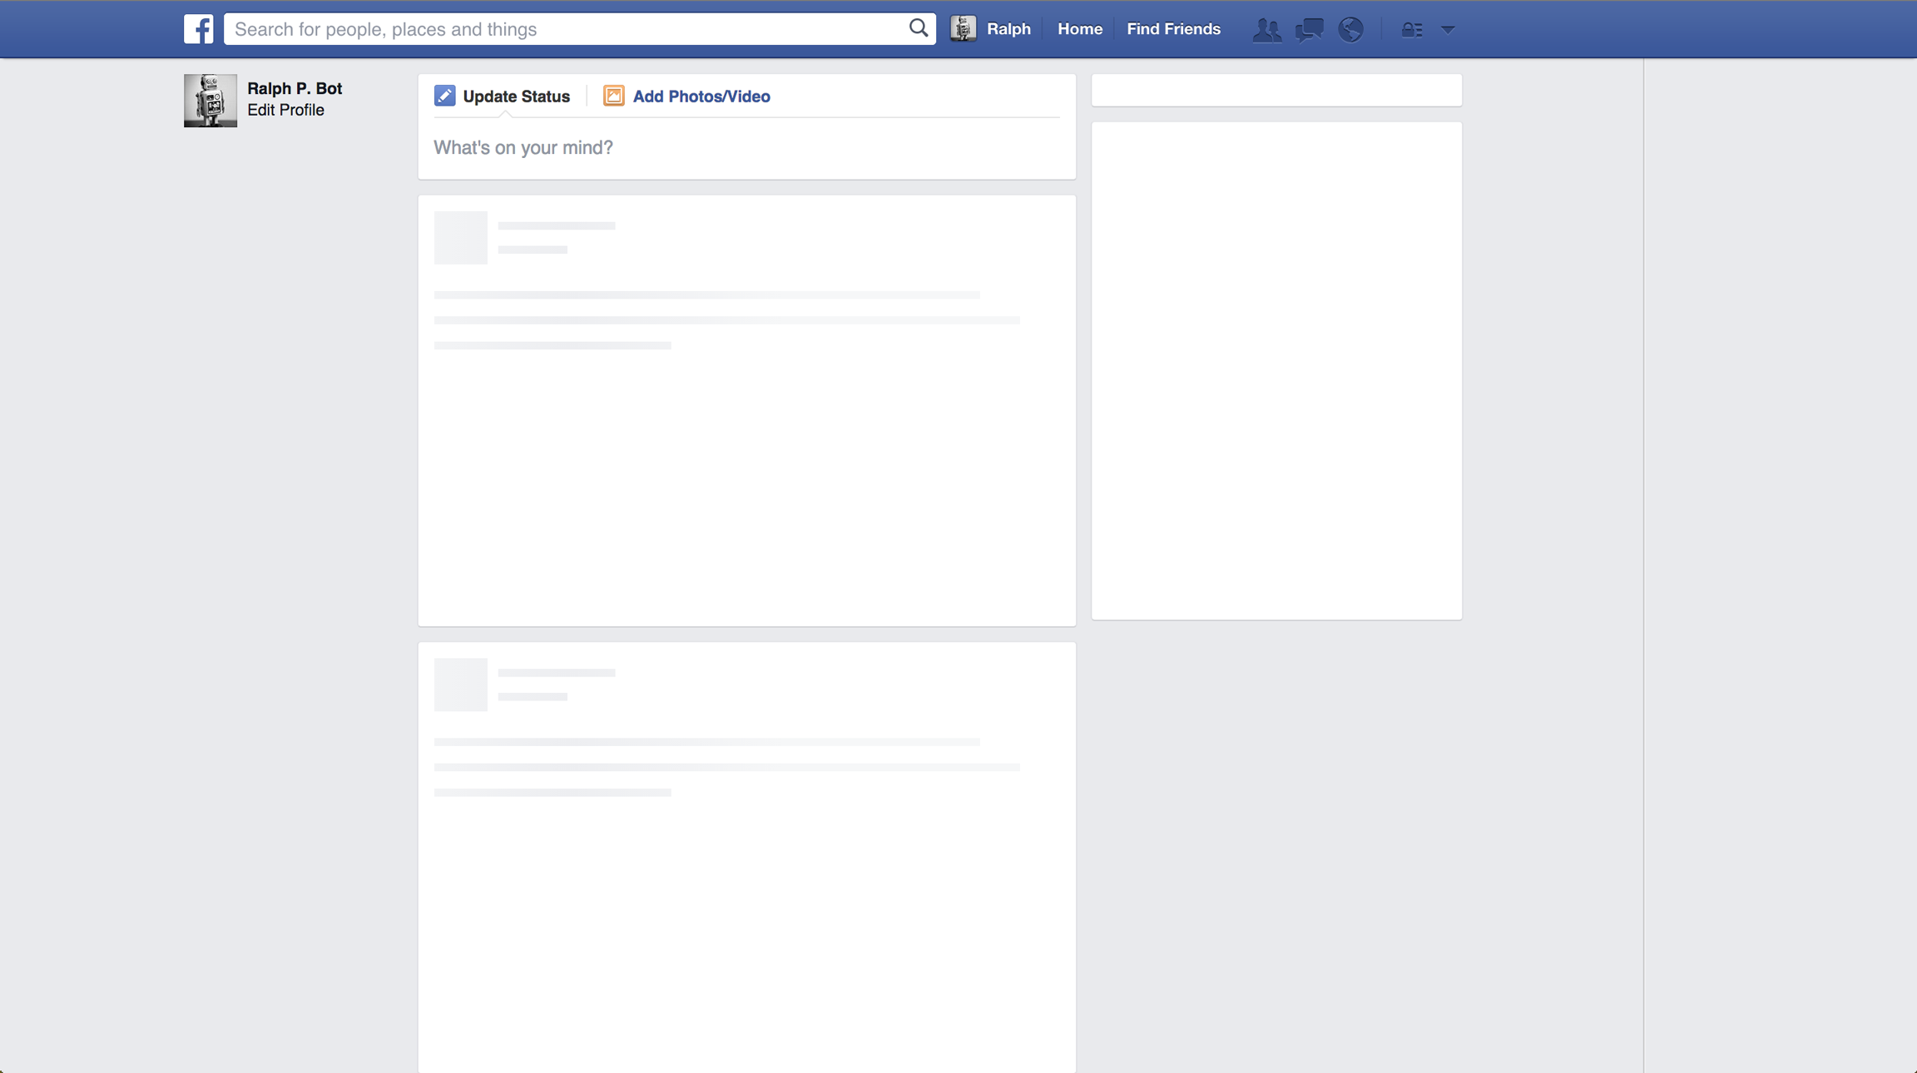This screenshot has width=1917, height=1073.
Task: Click the notifications globe icon
Action: click(1350, 29)
